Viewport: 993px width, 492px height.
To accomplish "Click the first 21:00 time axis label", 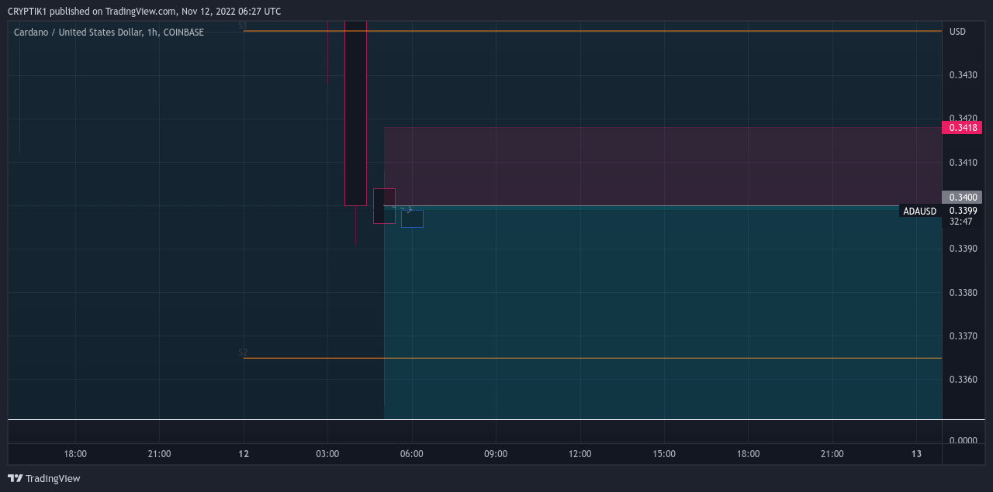I will [159, 454].
